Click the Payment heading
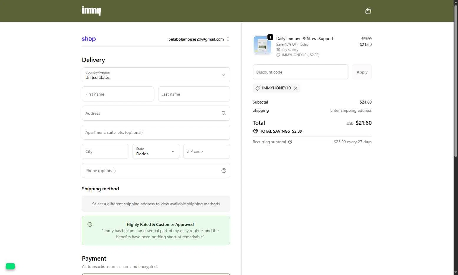 pyautogui.click(x=94, y=259)
